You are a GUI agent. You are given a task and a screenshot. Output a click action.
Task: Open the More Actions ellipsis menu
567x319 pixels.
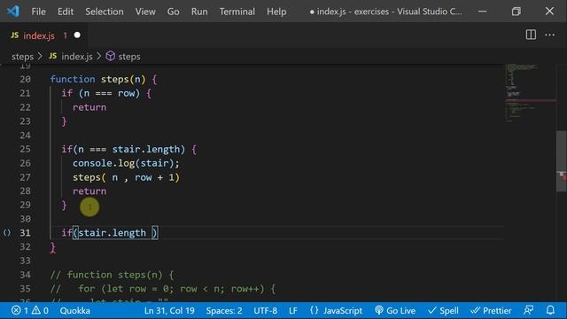point(549,35)
